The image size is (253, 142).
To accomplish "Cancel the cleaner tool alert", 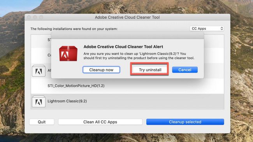I will 185,70.
